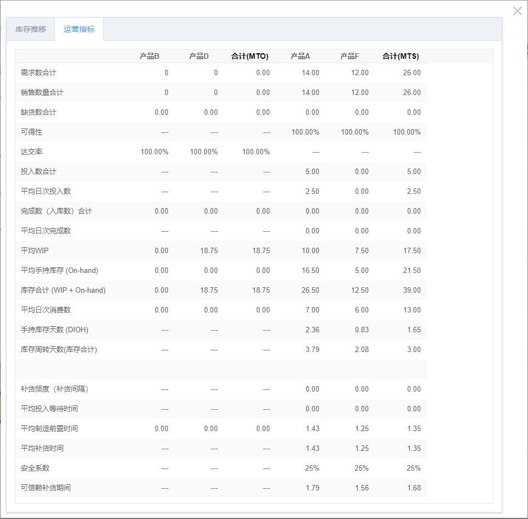Screen dimensions: 528x519
Task: Click the 缺货数合计 row label
Action: pyautogui.click(x=37, y=112)
